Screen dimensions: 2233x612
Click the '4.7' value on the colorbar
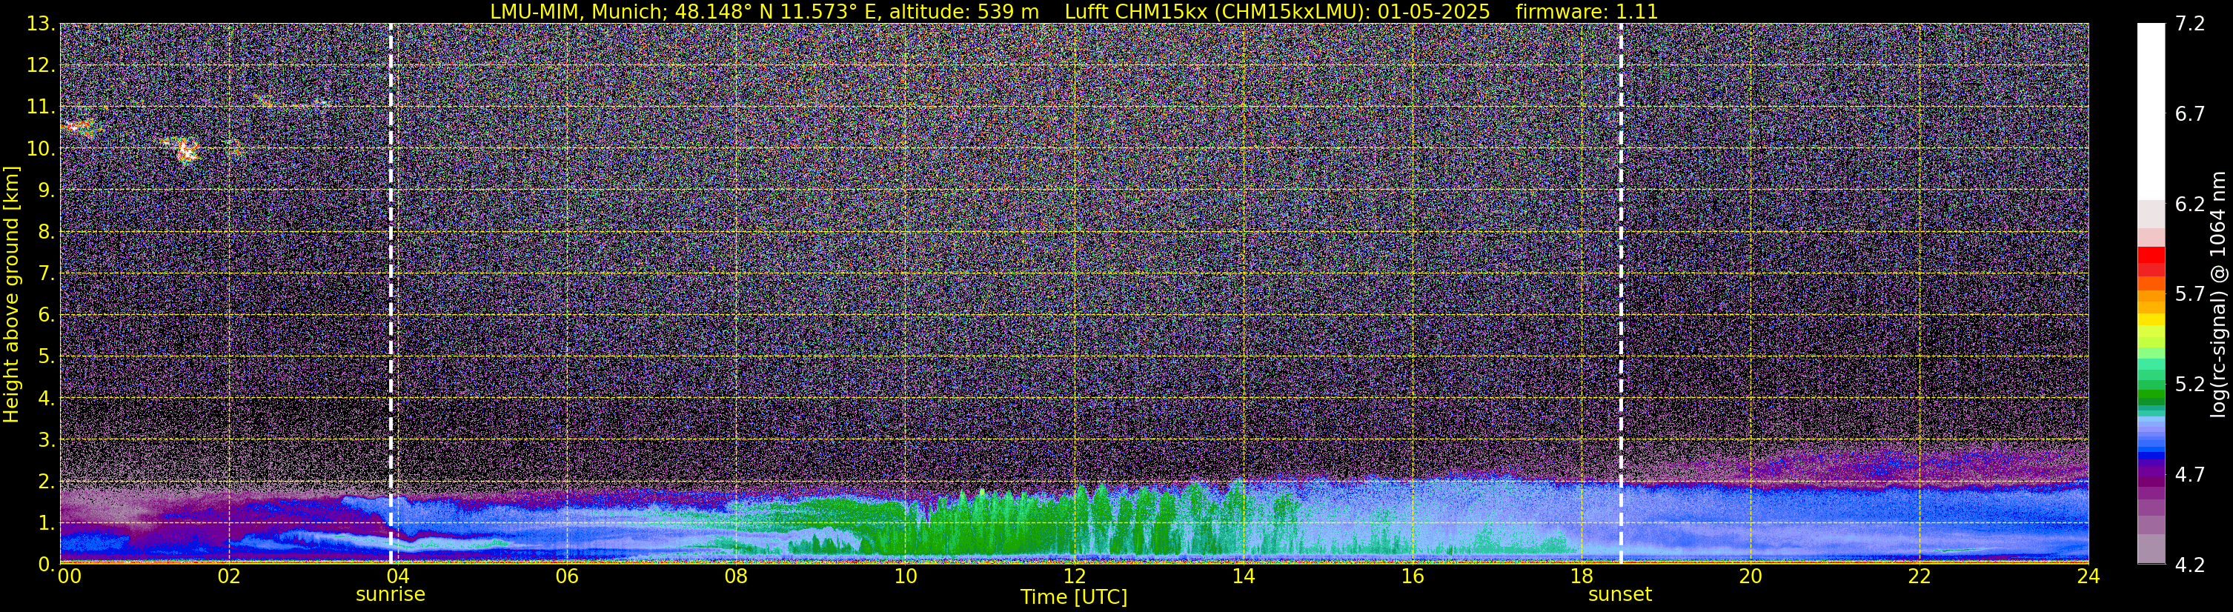point(2190,475)
